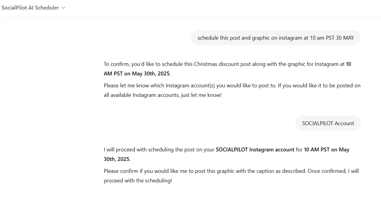Viewport: 381px width, 197px height.
Task: Select the SOCIALPILOT Account message bubble
Action: [327, 123]
